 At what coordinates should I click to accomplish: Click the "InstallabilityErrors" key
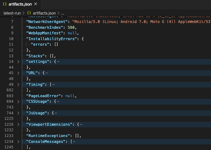(52, 39)
